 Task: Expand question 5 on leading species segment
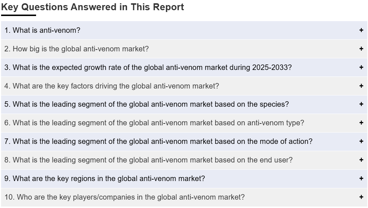coord(184,104)
